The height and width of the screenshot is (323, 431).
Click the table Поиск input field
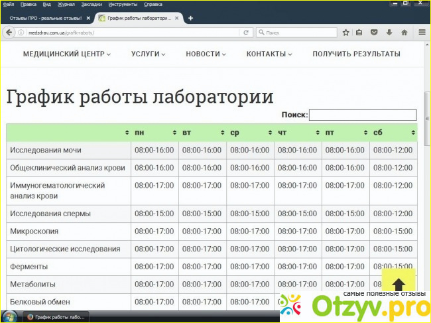tap(363, 115)
